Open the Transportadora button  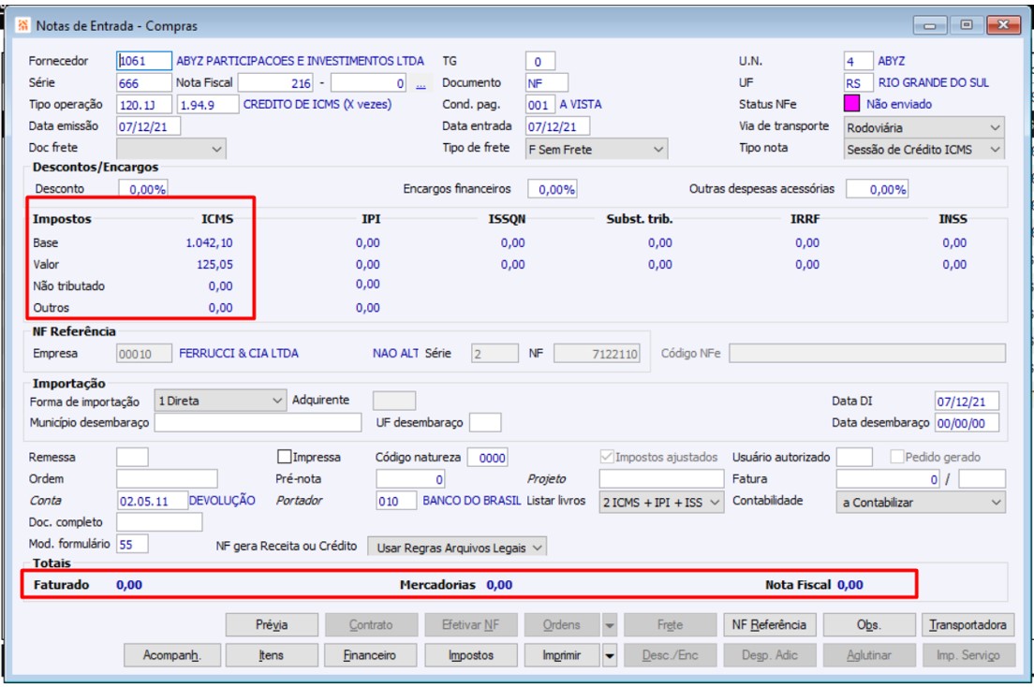click(968, 624)
